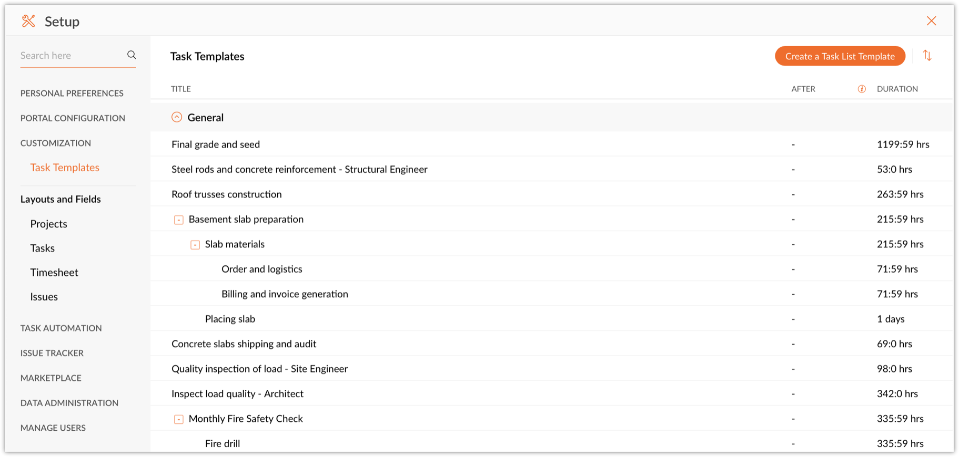Collapse the Monthly Fire Safety Check task
The image size is (959, 457).
(179, 419)
